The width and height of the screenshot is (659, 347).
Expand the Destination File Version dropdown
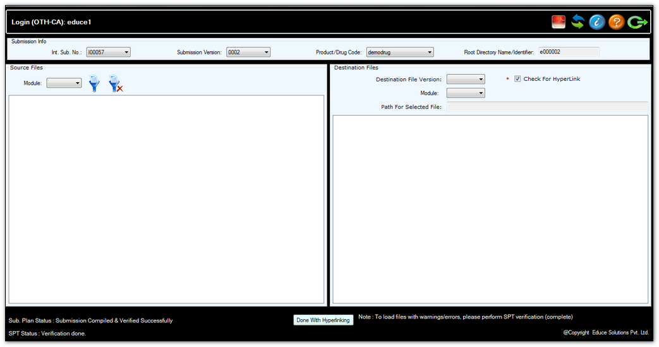[466, 80]
